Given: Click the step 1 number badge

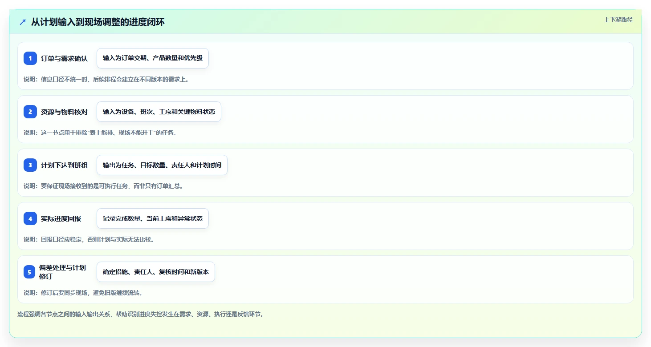Looking at the screenshot, I should click(x=30, y=58).
